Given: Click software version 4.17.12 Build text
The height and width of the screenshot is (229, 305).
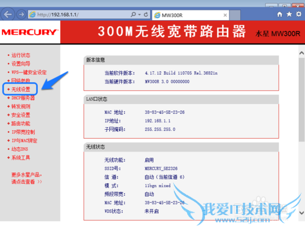Looking at the screenshot, I should click(x=181, y=73).
